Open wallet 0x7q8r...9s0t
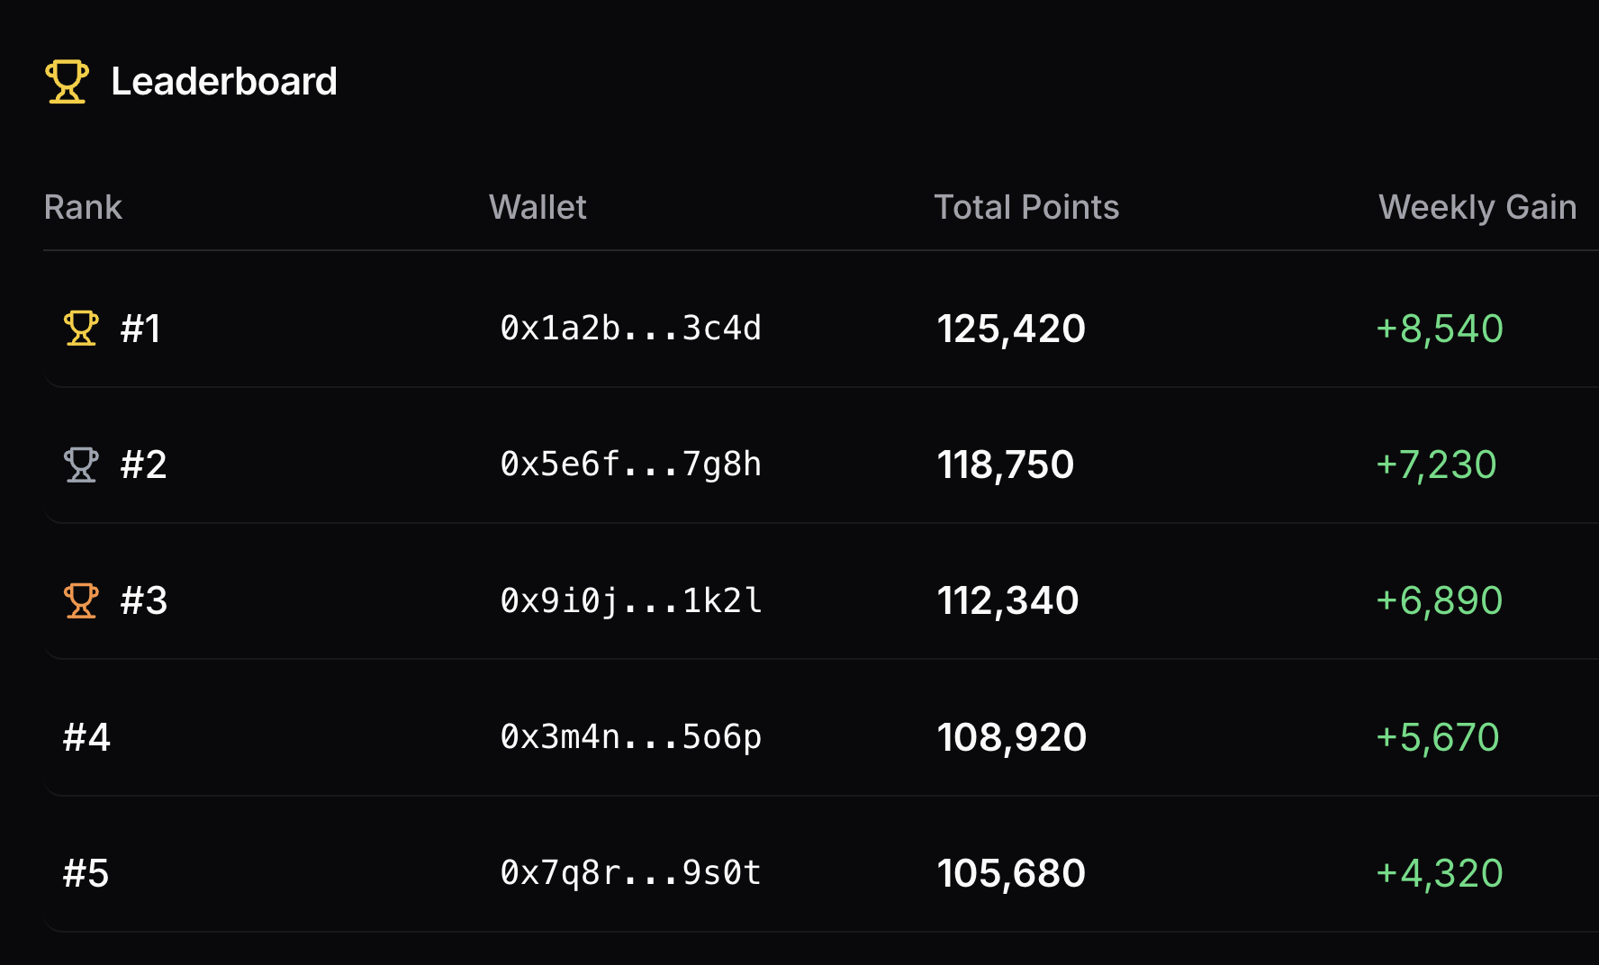Screen dimensions: 1599x965 coord(631,873)
